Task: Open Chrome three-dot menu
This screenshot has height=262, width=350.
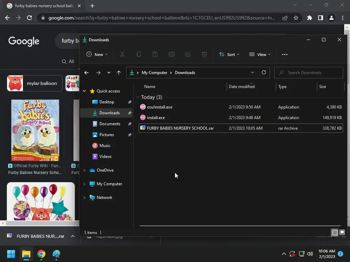Action: 342,18
